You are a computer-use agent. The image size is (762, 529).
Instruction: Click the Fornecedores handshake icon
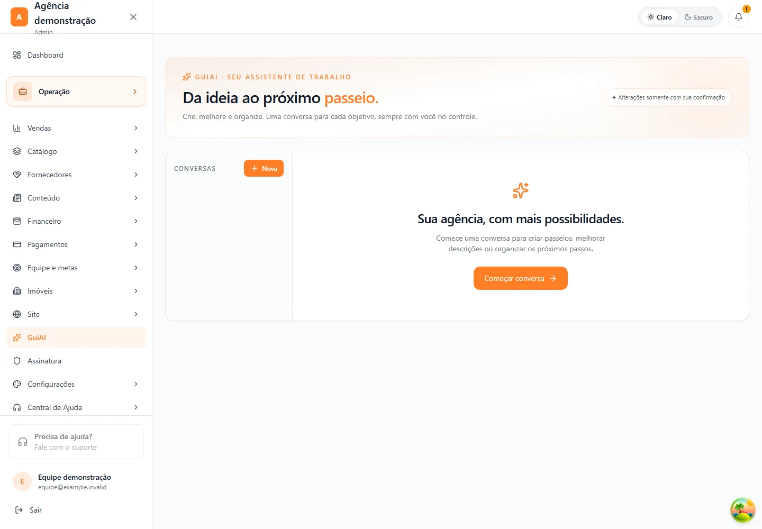(x=17, y=175)
